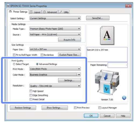Click the Paper Remaining field
The height and width of the screenshot is (122, 134).
118,65
